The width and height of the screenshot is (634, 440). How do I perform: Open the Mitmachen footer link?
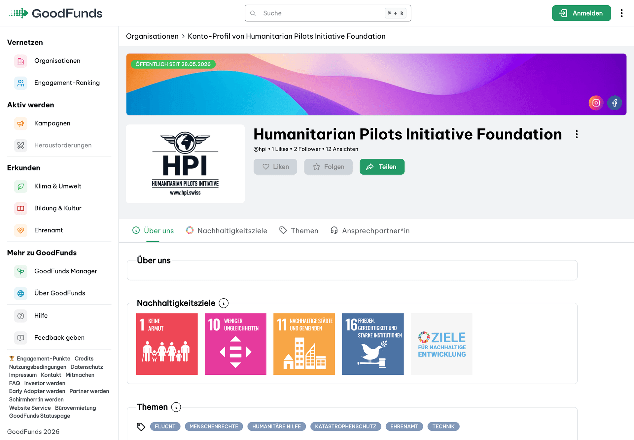[x=80, y=375]
